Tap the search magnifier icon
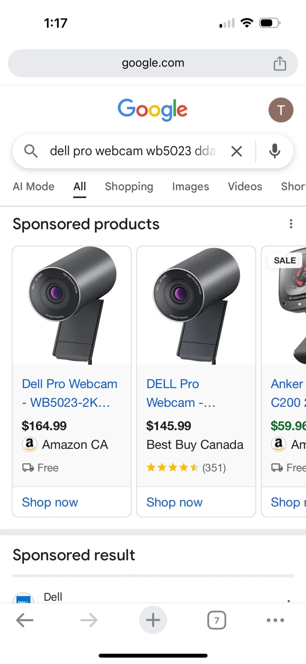 (x=30, y=151)
